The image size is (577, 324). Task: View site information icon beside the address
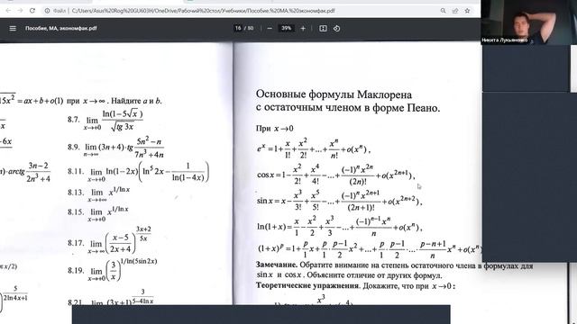point(47,11)
